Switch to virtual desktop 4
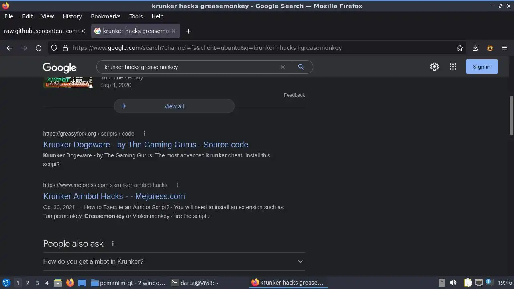 coord(47,283)
